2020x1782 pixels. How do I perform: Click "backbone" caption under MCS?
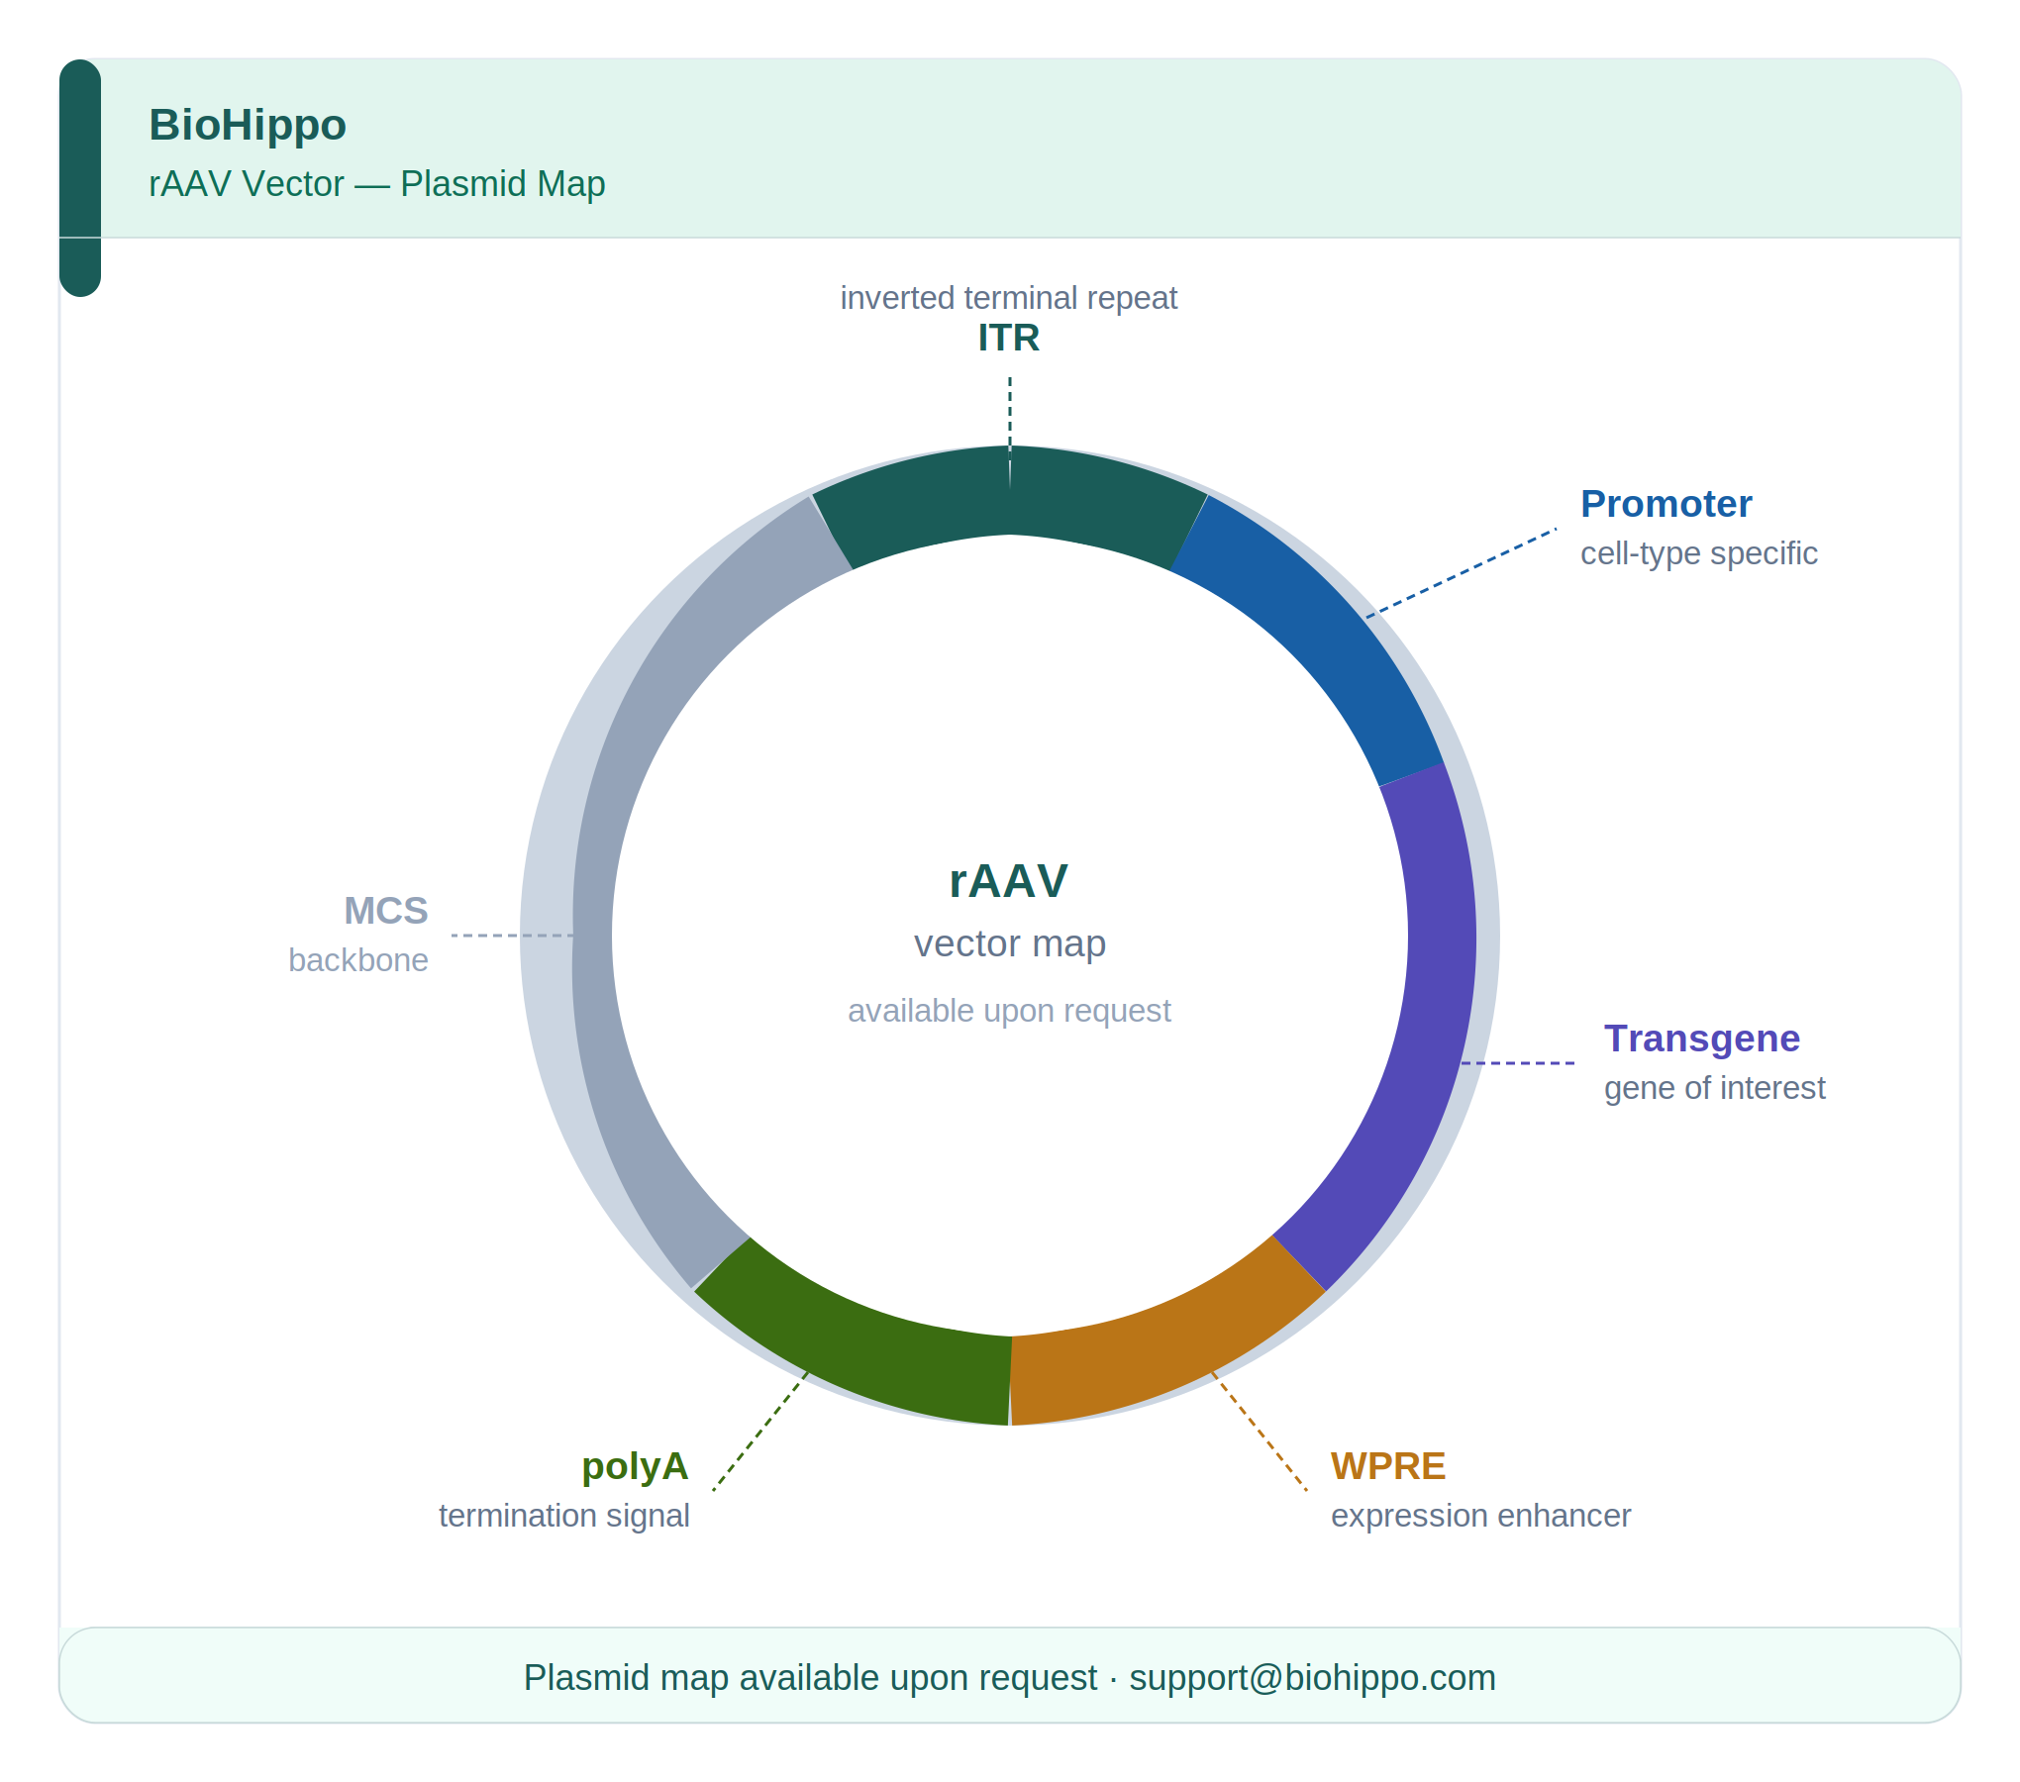(x=358, y=960)
